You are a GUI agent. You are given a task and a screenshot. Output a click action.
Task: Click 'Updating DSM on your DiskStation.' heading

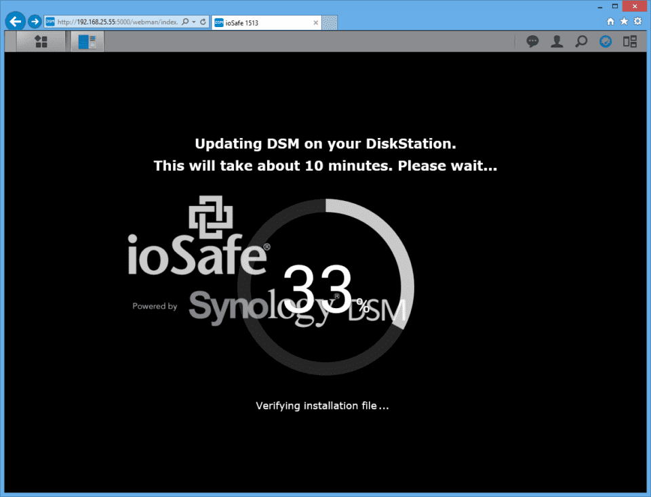325,144
